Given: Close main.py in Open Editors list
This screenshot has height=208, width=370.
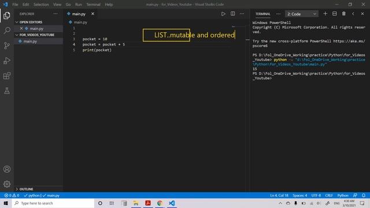Looking at the screenshot, I should 21,28.
